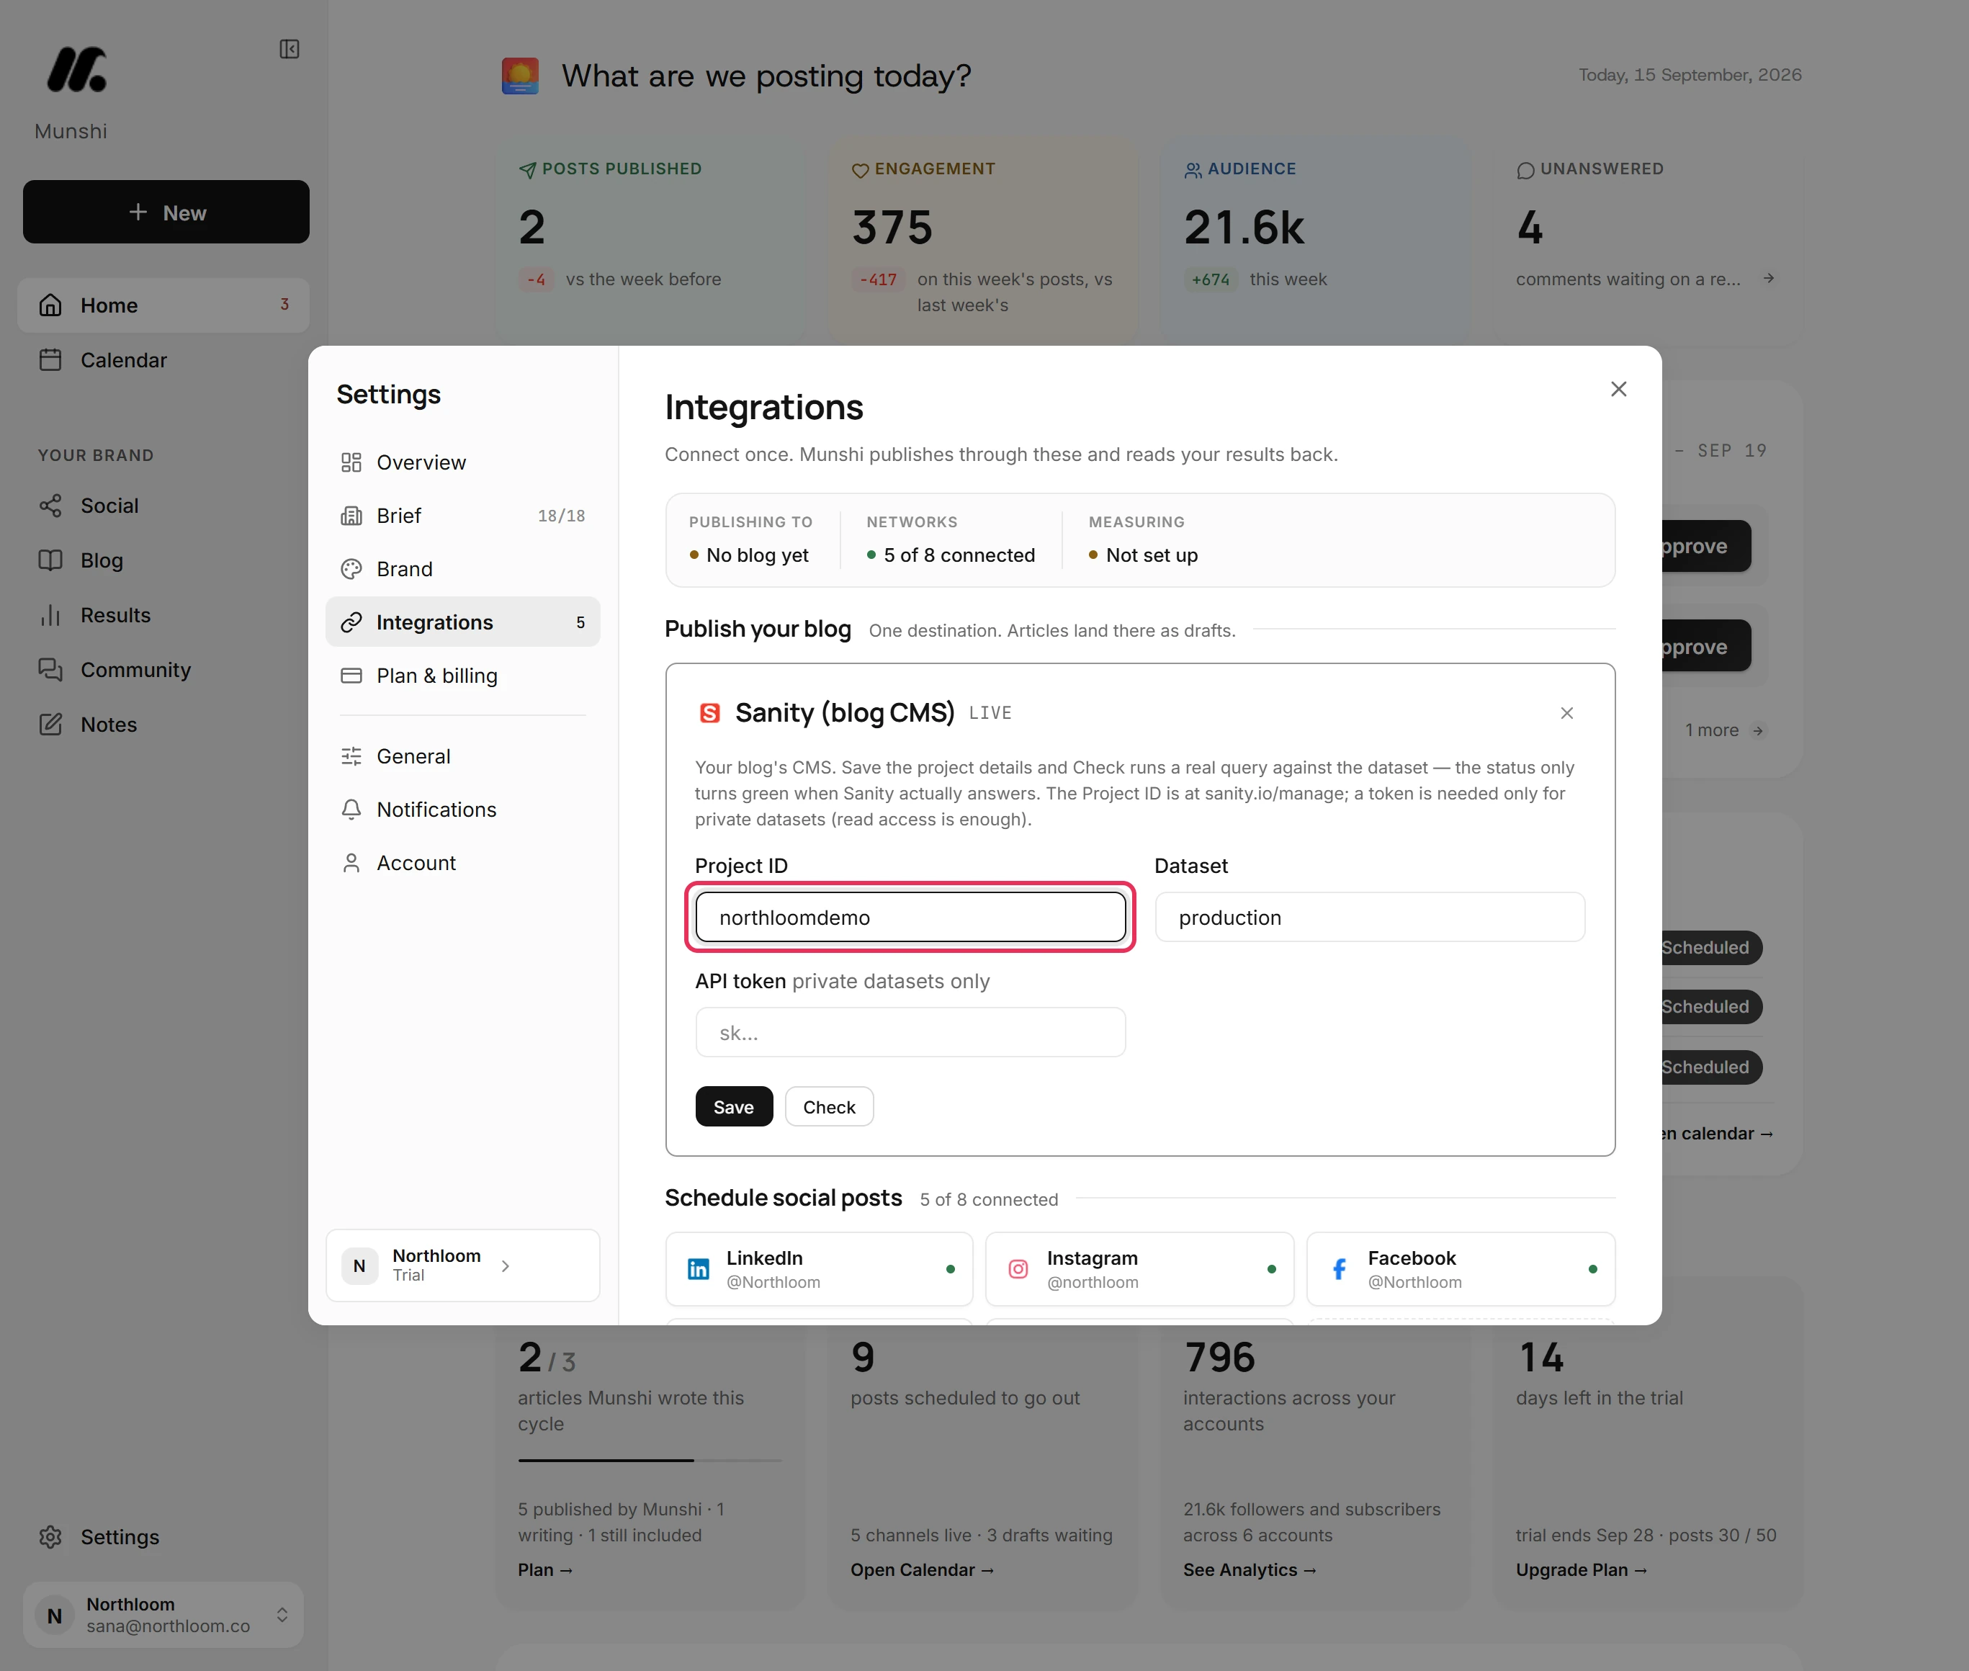Click the Check button
Viewport: 1969px width, 1671px height.
pyautogui.click(x=829, y=1106)
